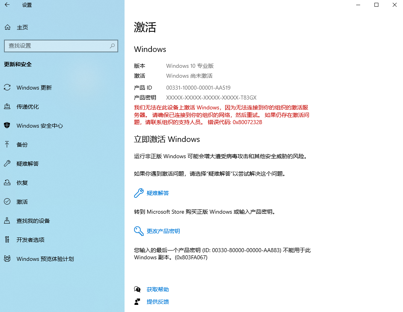Click the red error text with code 0x8007232B
Viewport: 403px width, 312px height.
pos(221,115)
